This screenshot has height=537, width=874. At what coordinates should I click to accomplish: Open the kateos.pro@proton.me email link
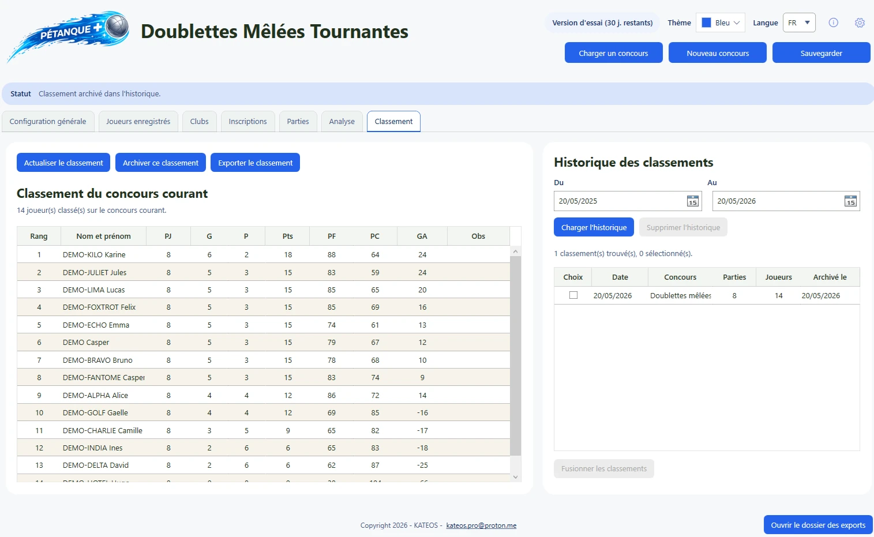click(481, 525)
